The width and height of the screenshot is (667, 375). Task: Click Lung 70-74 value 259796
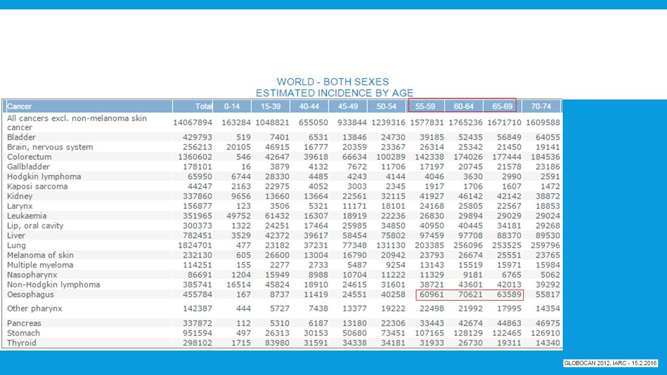click(x=545, y=245)
